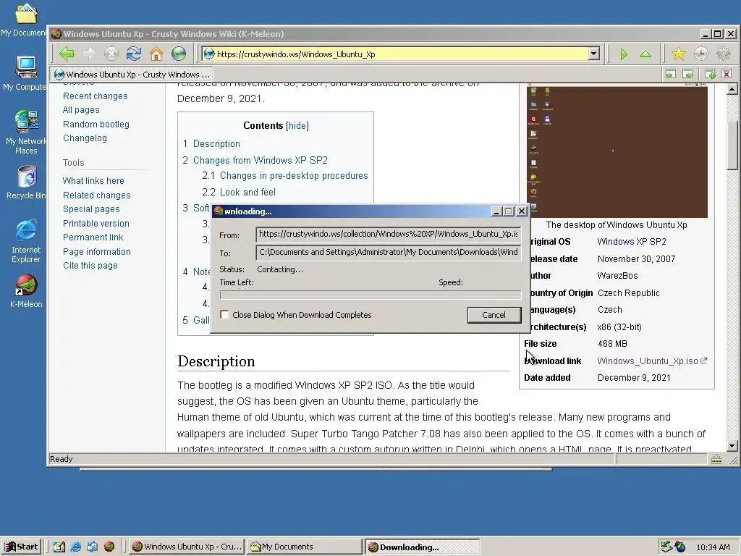Open the Windows XP SP2 infobox link
This screenshot has width=741, height=556.
631,242
